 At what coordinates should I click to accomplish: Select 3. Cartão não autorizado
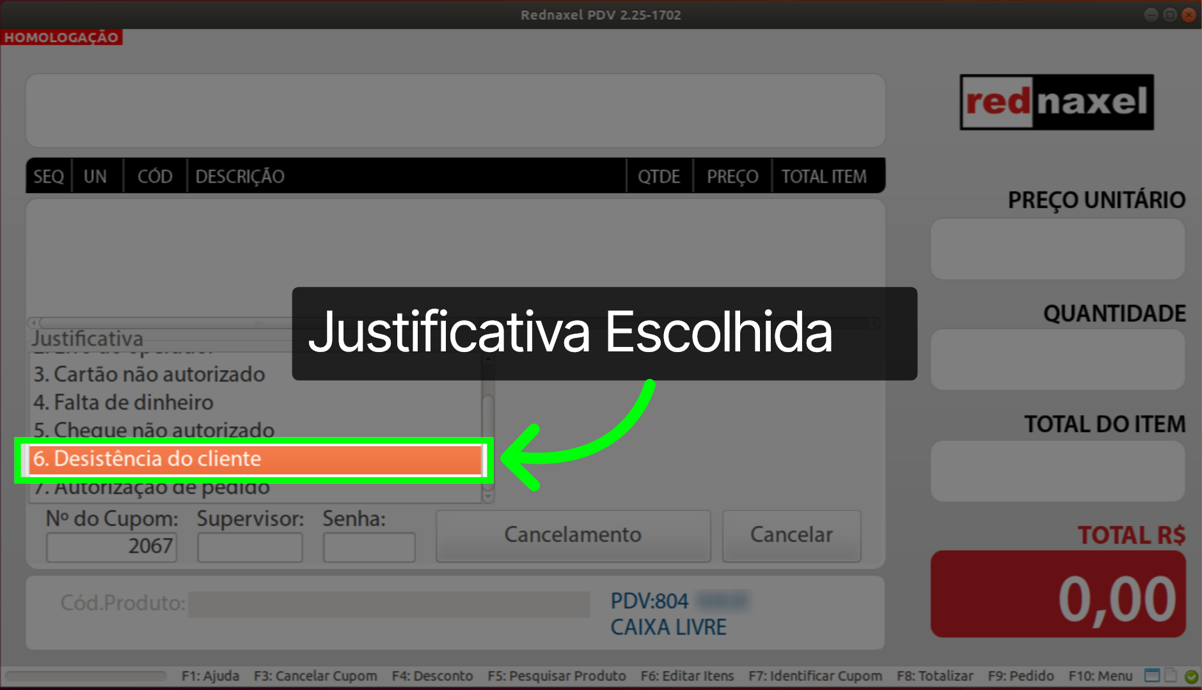tap(150, 374)
